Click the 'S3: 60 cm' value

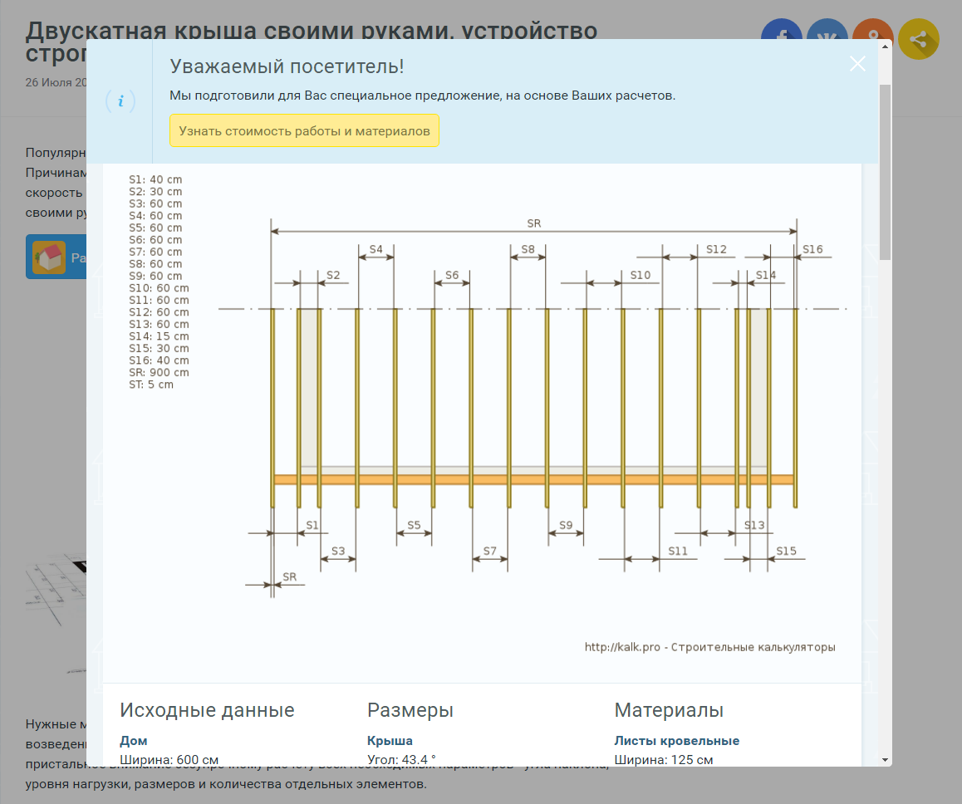[155, 203]
